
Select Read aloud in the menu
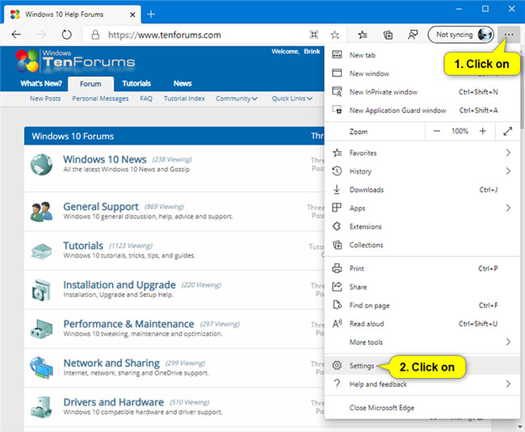click(422, 324)
